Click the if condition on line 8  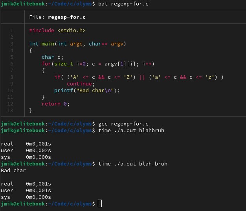[x=139, y=77]
